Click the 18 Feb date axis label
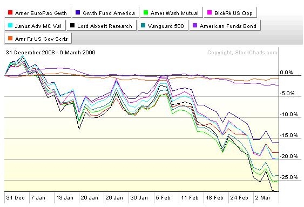 click(x=214, y=198)
